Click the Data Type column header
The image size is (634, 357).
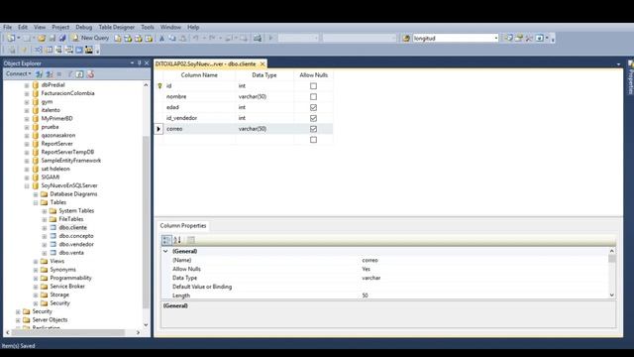click(x=264, y=75)
